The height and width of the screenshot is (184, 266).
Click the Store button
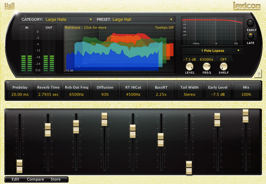pos(56,179)
